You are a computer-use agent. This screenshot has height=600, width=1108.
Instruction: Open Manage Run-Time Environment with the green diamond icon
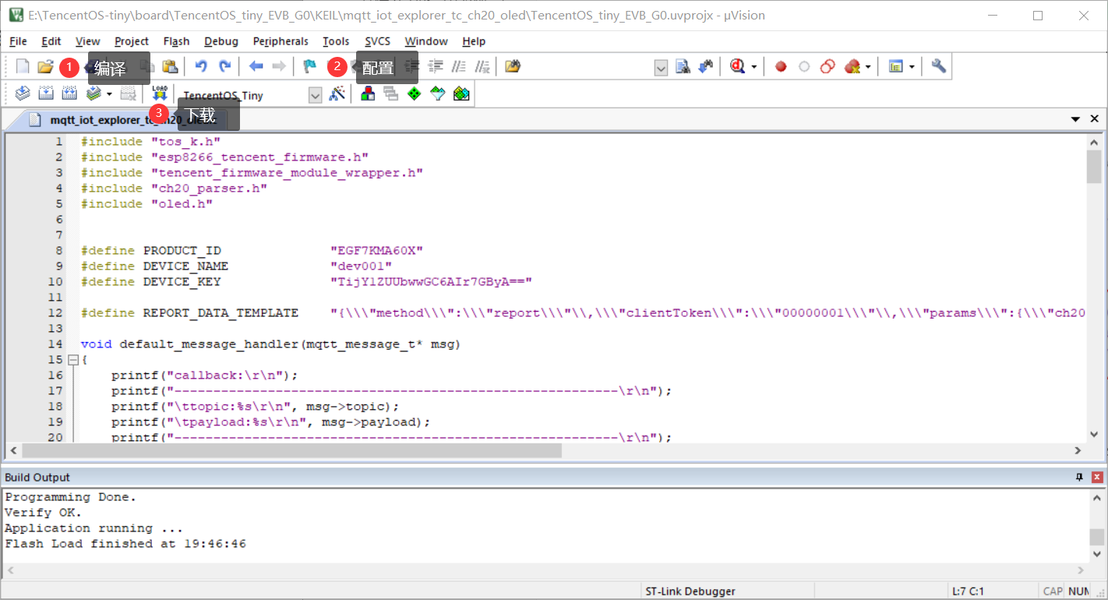click(415, 94)
